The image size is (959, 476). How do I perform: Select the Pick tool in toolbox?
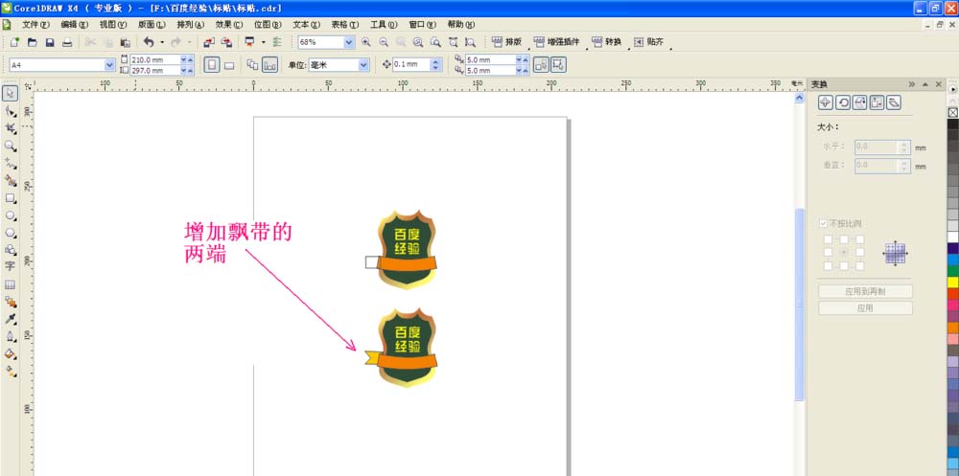pyautogui.click(x=11, y=93)
